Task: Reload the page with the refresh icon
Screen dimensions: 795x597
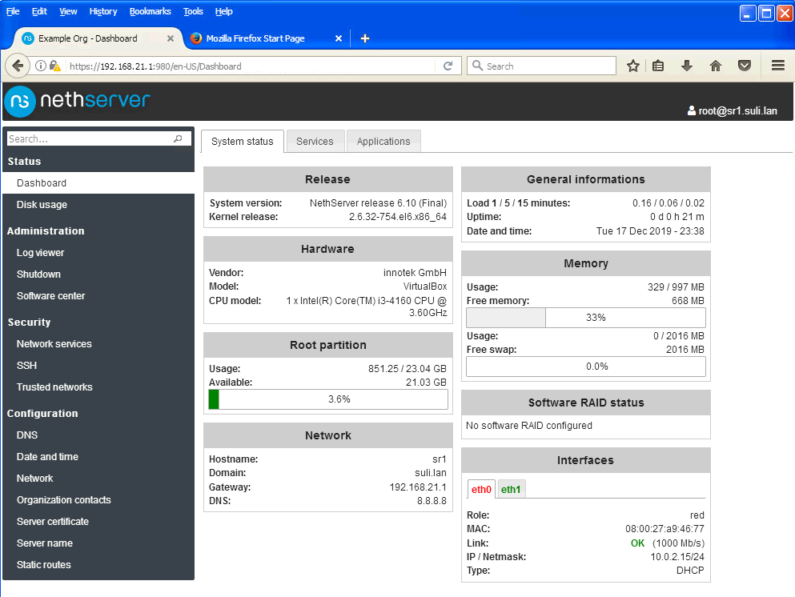Action: point(448,66)
